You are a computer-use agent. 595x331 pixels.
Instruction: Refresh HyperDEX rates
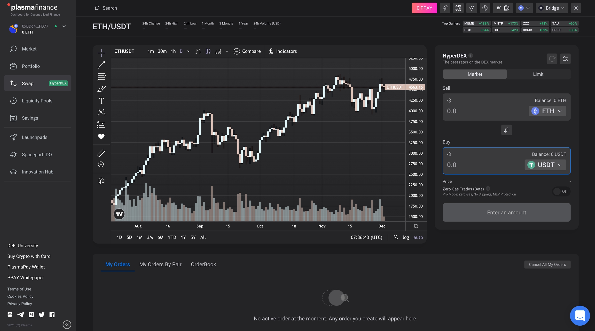pyautogui.click(x=552, y=59)
